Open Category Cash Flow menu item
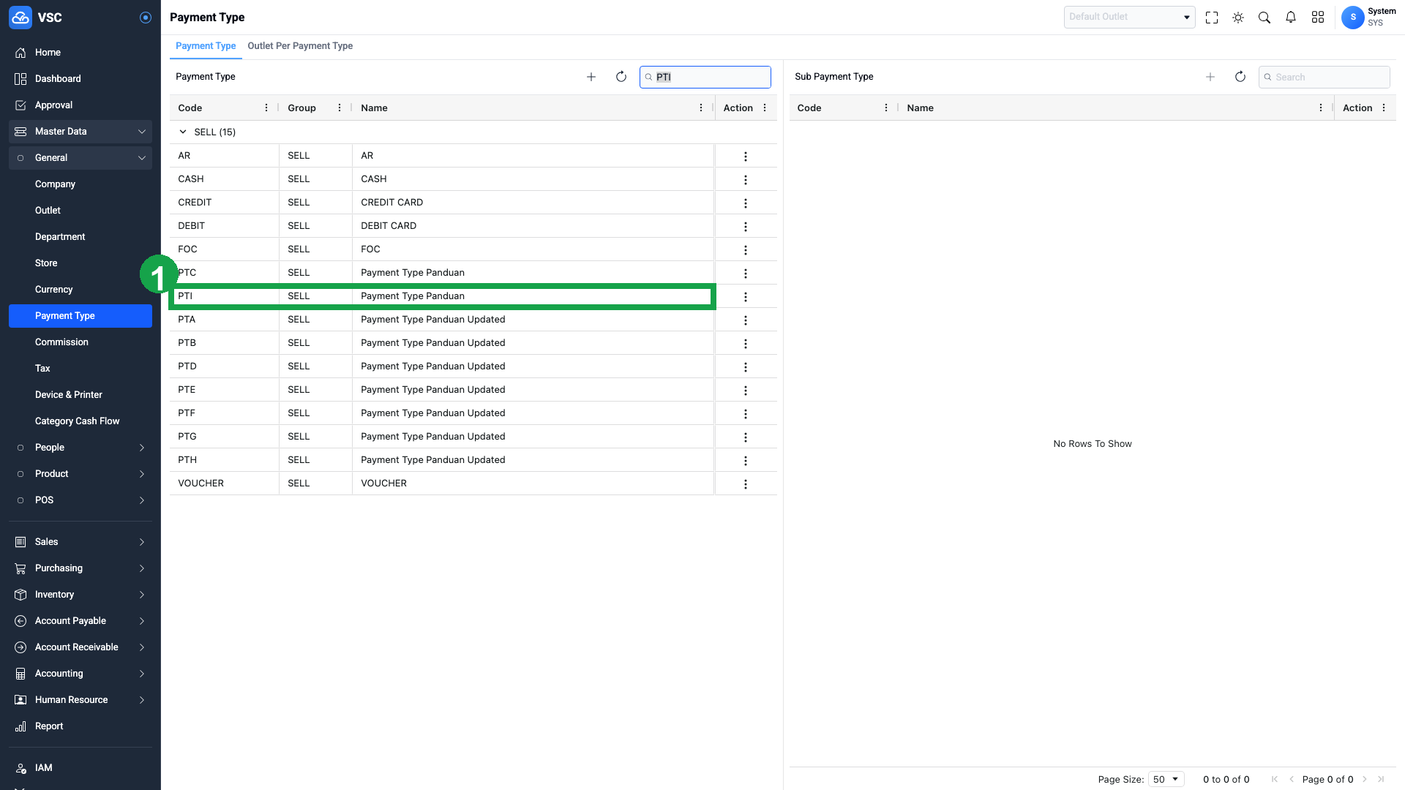Screen dimensions: 1405x790 [x=80, y=421]
